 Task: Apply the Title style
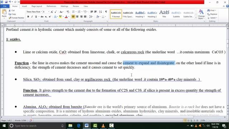164,14
